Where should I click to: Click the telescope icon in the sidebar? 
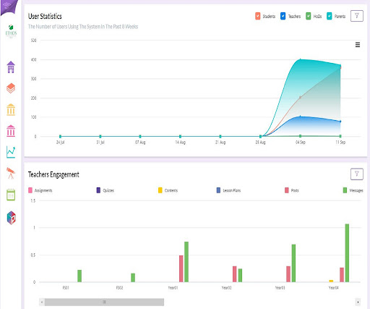click(11, 173)
